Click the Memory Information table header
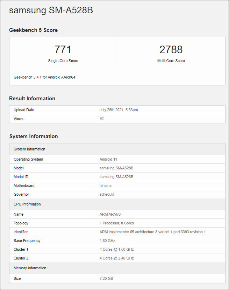This screenshot has height=290, width=229. [117, 268]
